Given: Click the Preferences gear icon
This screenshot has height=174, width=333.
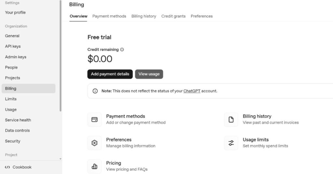Looking at the screenshot, I should 95,143.
